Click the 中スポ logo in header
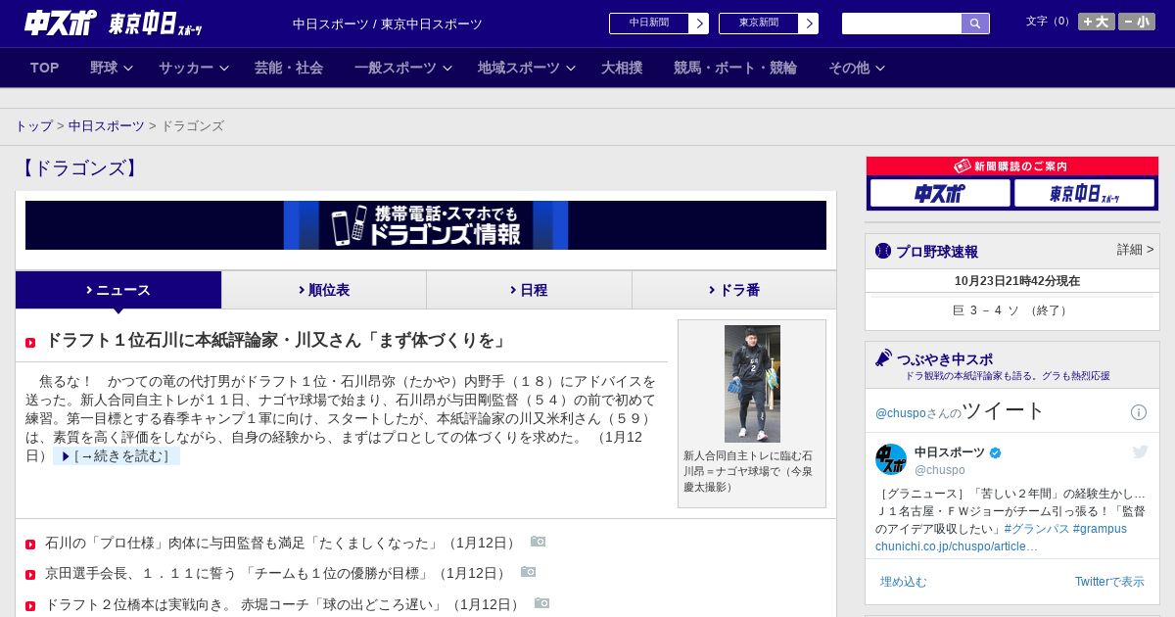1175x617 pixels. point(61,23)
